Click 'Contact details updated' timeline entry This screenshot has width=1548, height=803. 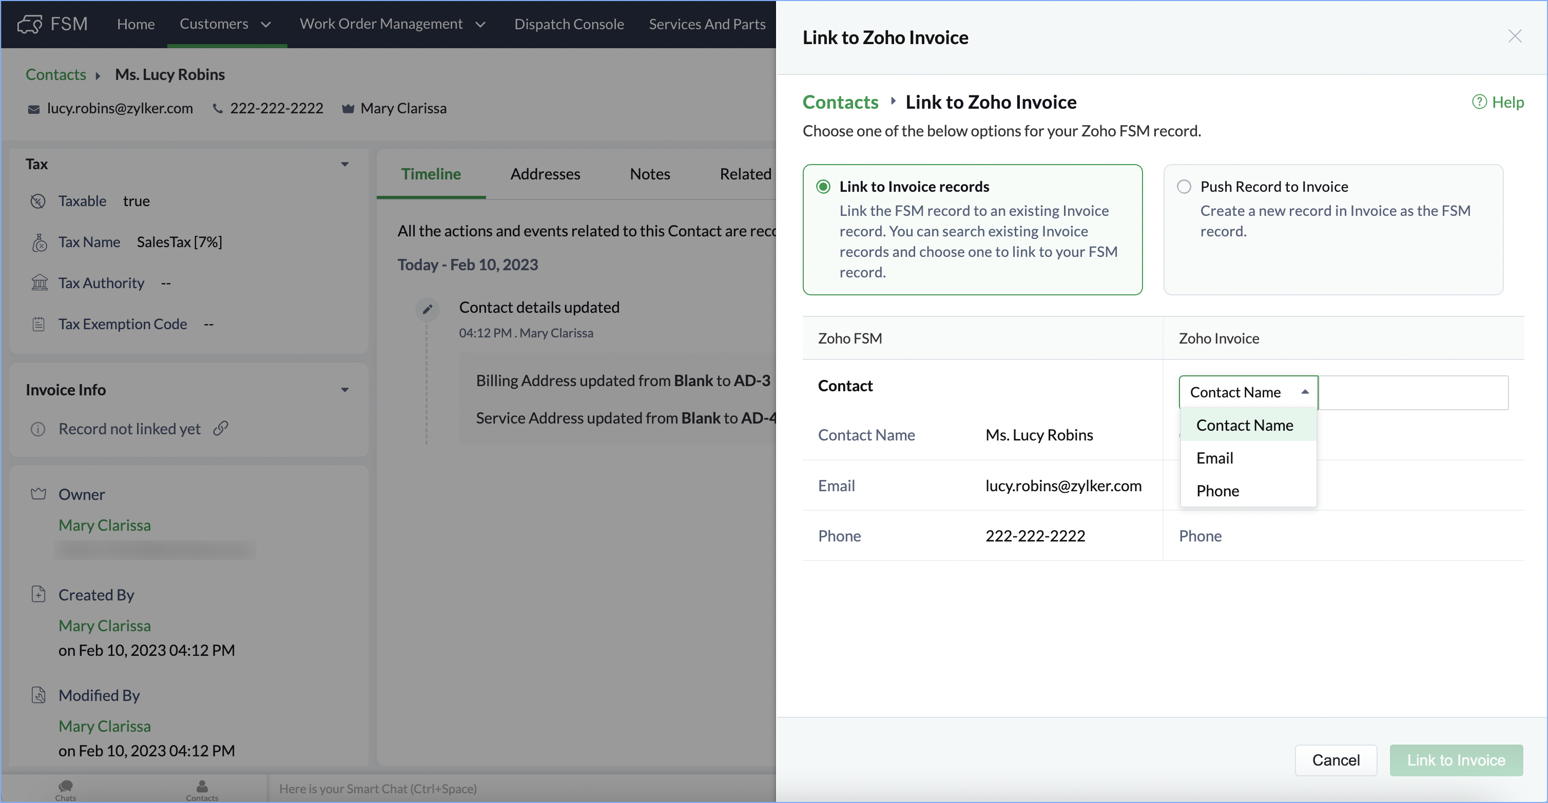click(x=539, y=307)
